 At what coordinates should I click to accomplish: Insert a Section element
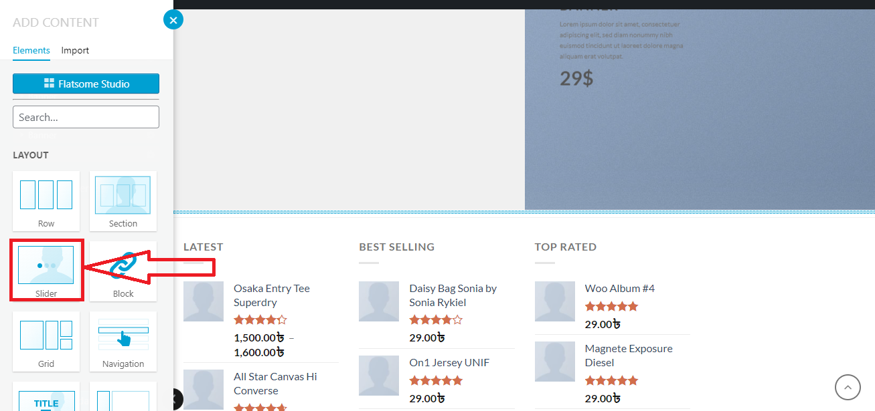tap(123, 200)
